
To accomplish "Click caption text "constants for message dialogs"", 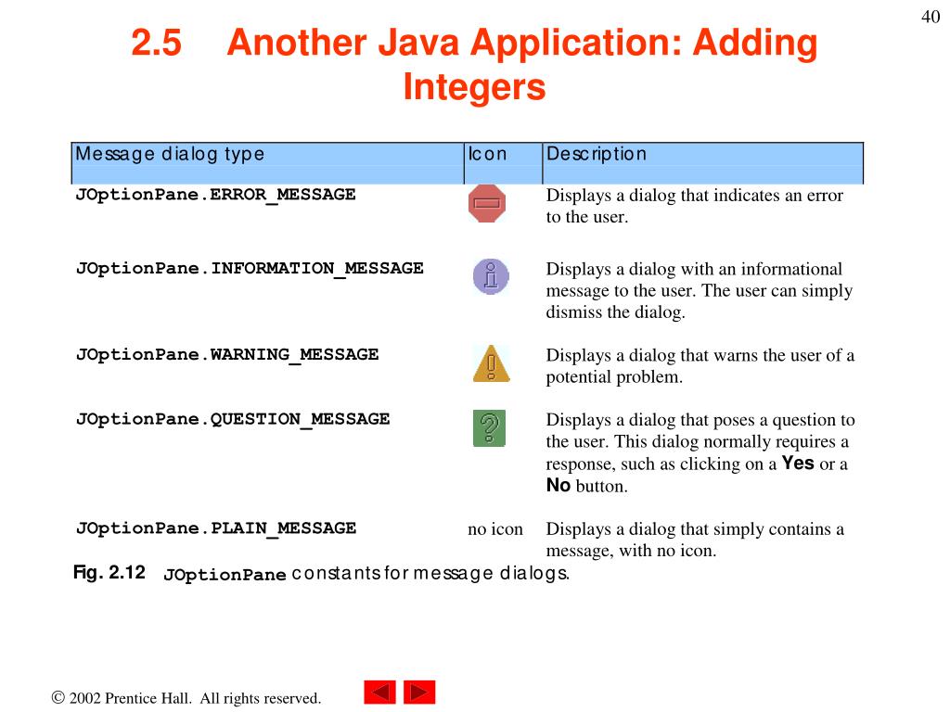I will [430, 573].
